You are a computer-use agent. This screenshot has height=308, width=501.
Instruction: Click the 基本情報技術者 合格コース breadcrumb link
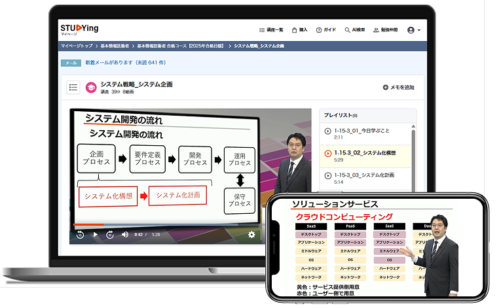pyautogui.click(x=180, y=46)
